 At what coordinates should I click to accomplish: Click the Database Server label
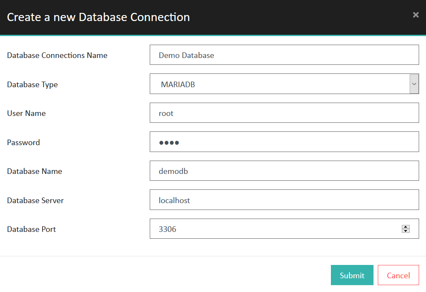click(x=35, y=201)
